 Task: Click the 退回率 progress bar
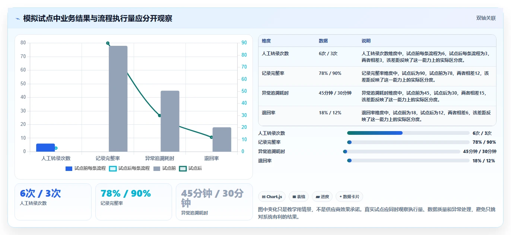408,161
